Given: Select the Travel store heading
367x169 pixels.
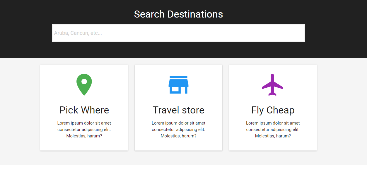Looking at the screenshot, I should (178, 110).
